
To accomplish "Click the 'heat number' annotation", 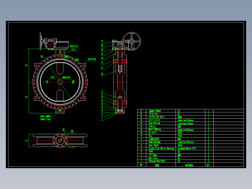I will 46,116.
